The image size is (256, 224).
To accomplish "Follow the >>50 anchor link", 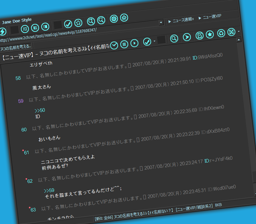I will coord(40,110).
